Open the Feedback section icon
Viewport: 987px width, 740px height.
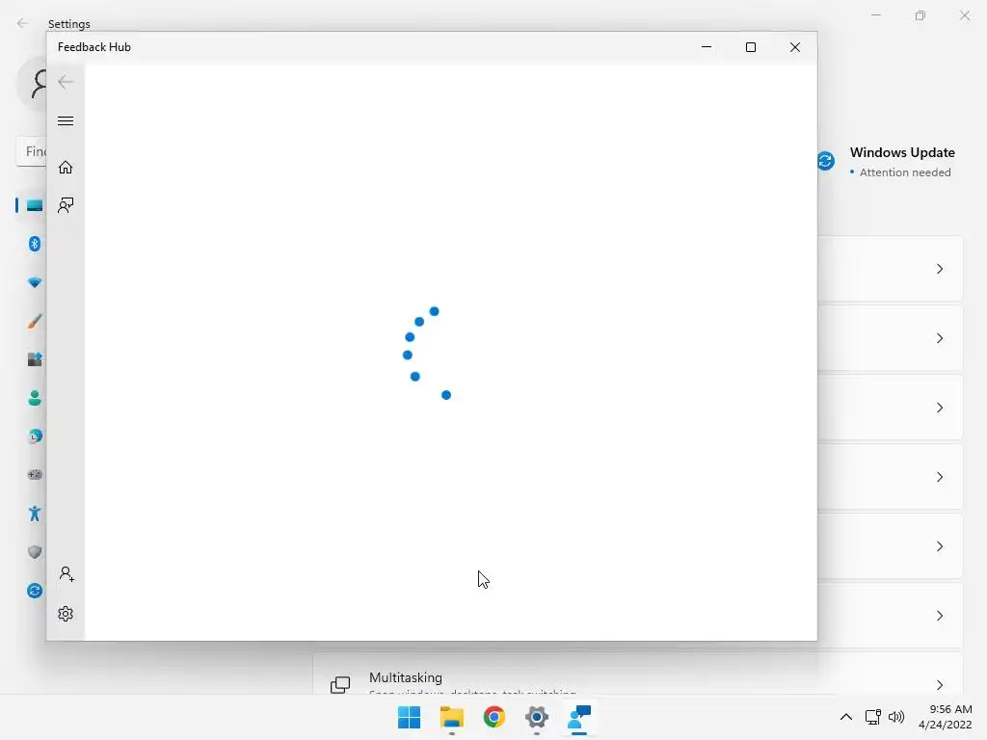pyautogui.click(x=66, y=205)
